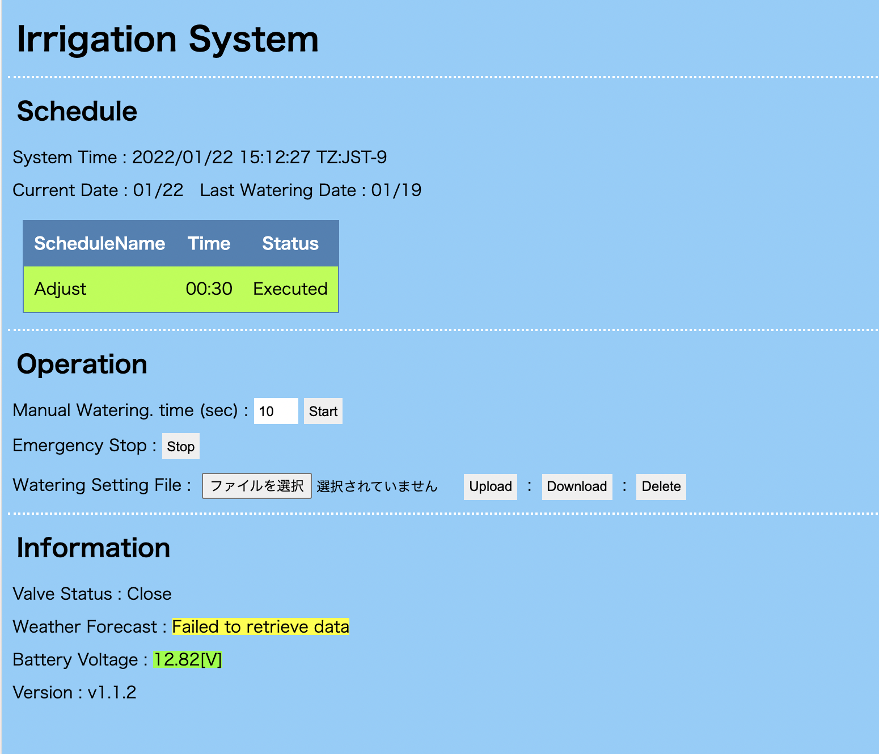The width and height of the screenshot is (879, 754).
Task: Click the System Time line
Action: tap(200, 157)
